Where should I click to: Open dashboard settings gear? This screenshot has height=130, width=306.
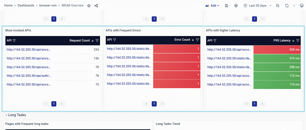[236, 6]
